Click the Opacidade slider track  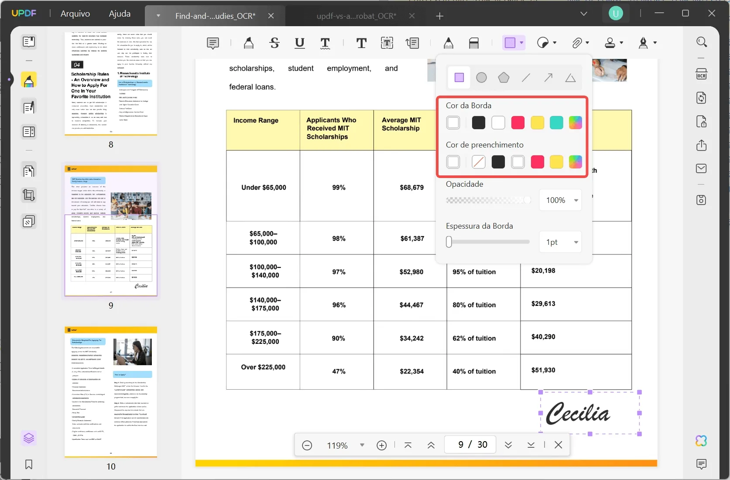[489, 200]
